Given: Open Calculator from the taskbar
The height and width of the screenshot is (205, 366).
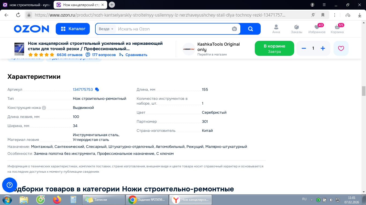Looking at the screenshot, I should [73, 200].
